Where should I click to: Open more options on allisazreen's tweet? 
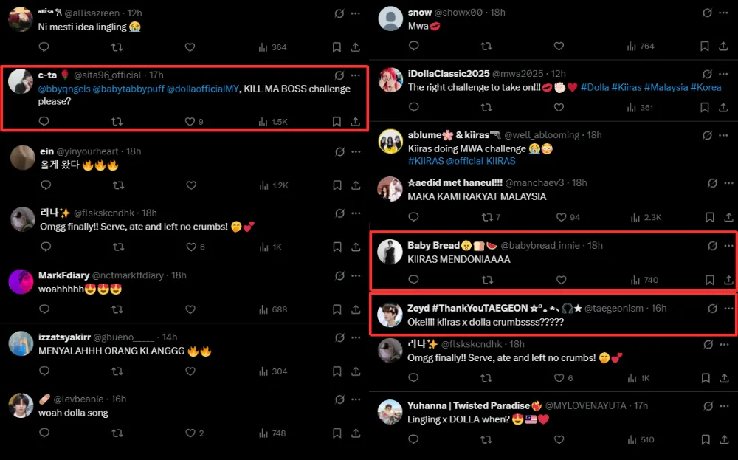356,13
